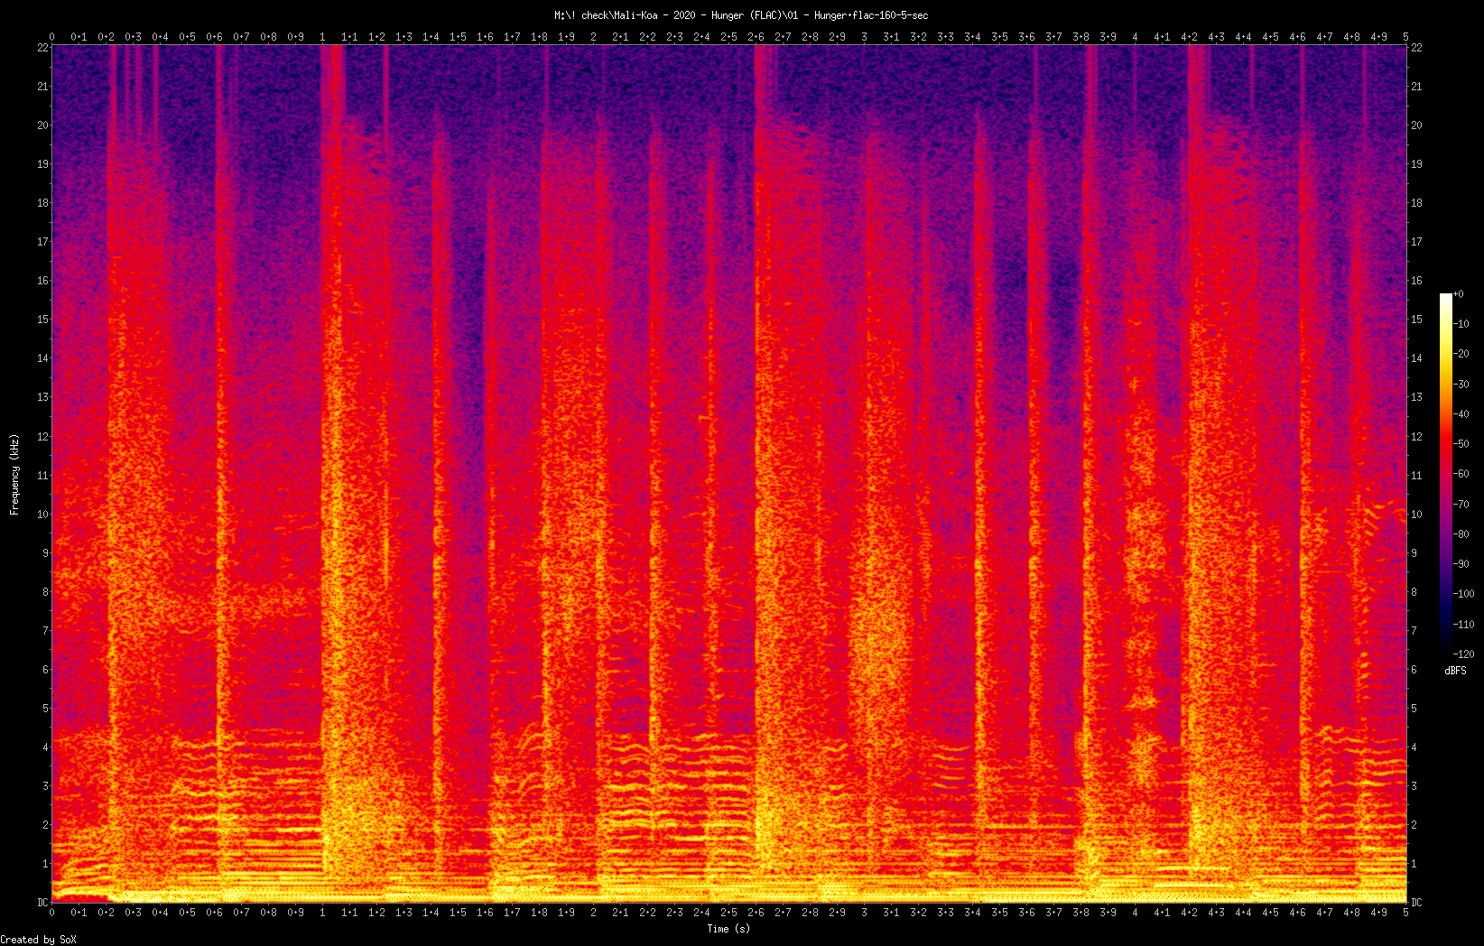Click the "4" kHz tick on the right axis

[x=1414, y=747]
